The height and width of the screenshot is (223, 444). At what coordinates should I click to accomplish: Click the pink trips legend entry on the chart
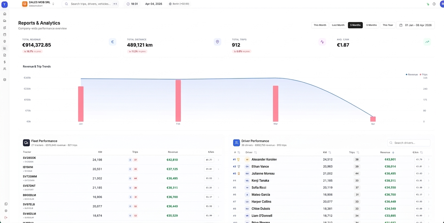coord(424,75)
